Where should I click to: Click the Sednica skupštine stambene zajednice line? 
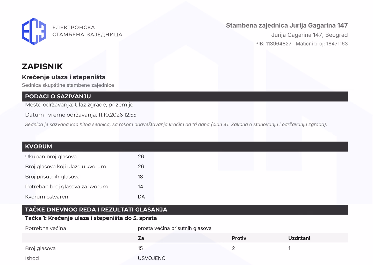[x=68, y=85]
